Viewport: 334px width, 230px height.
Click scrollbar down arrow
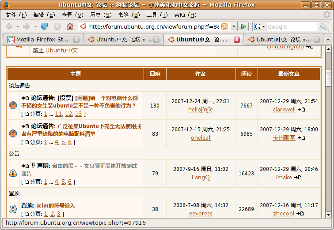tap(328, 215)
